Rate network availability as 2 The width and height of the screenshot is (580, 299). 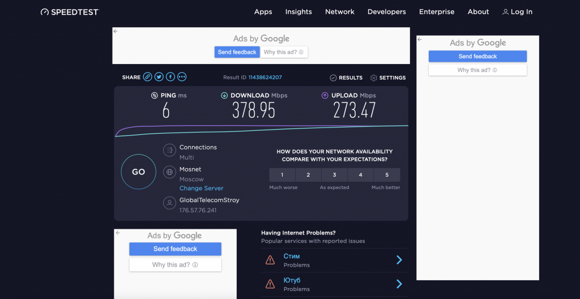pyautogui.click(x=308, y=175)
